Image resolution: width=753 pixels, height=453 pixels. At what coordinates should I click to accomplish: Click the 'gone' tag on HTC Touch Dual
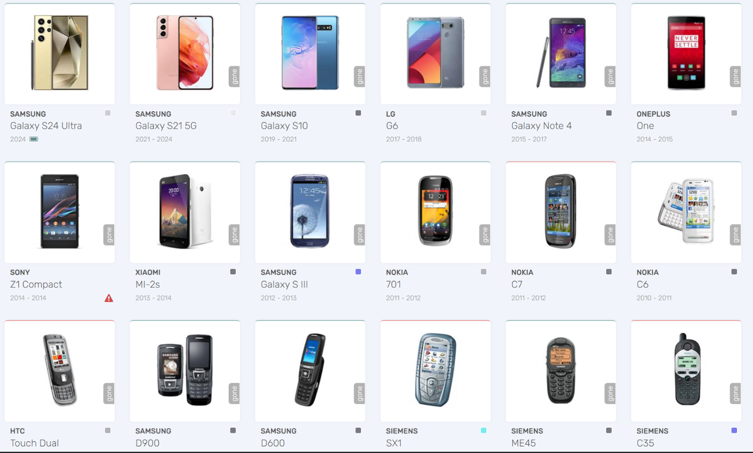pyautogui.click(x=109, y=394)
